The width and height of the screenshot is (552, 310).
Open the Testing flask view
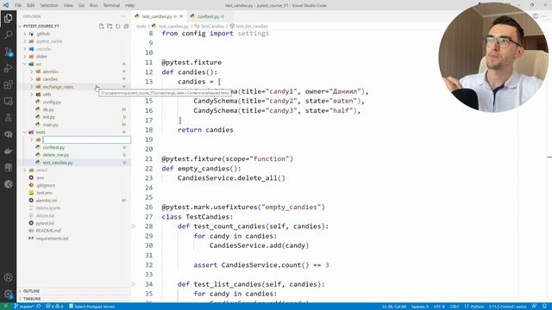8,118
